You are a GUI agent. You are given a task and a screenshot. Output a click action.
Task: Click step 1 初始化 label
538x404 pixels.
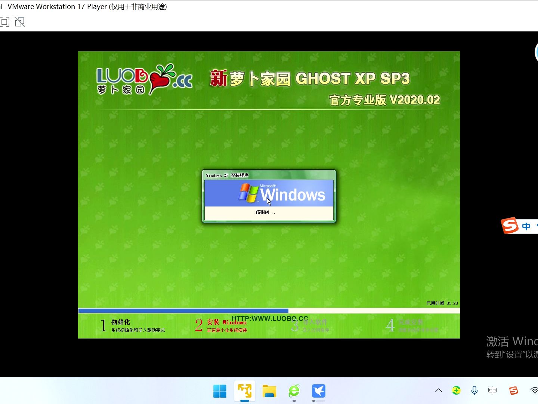(120, 322)
